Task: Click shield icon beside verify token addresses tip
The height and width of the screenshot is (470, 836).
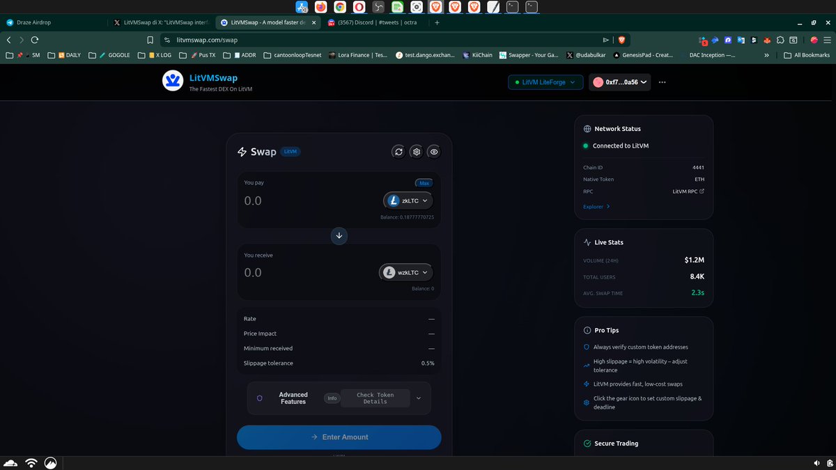Action: click(587, 347)
